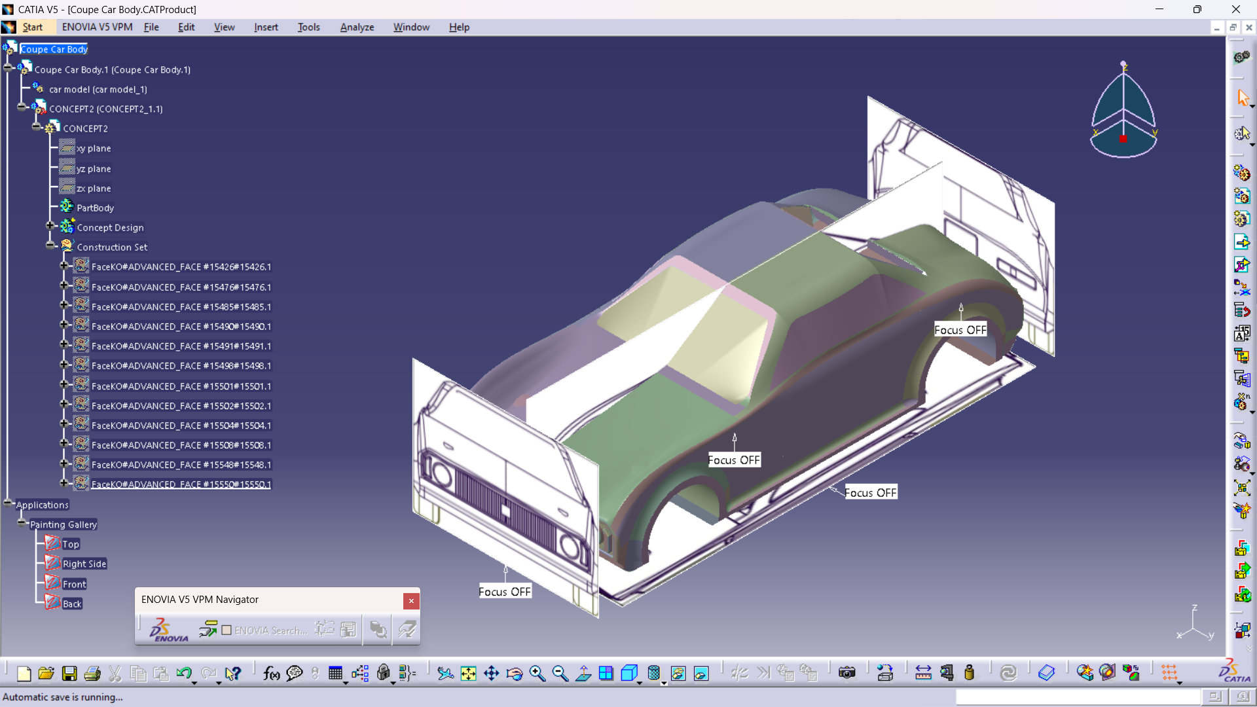Select the Right Side gallery item
The height and width of the screenshot is (707, 1257).
84,564
